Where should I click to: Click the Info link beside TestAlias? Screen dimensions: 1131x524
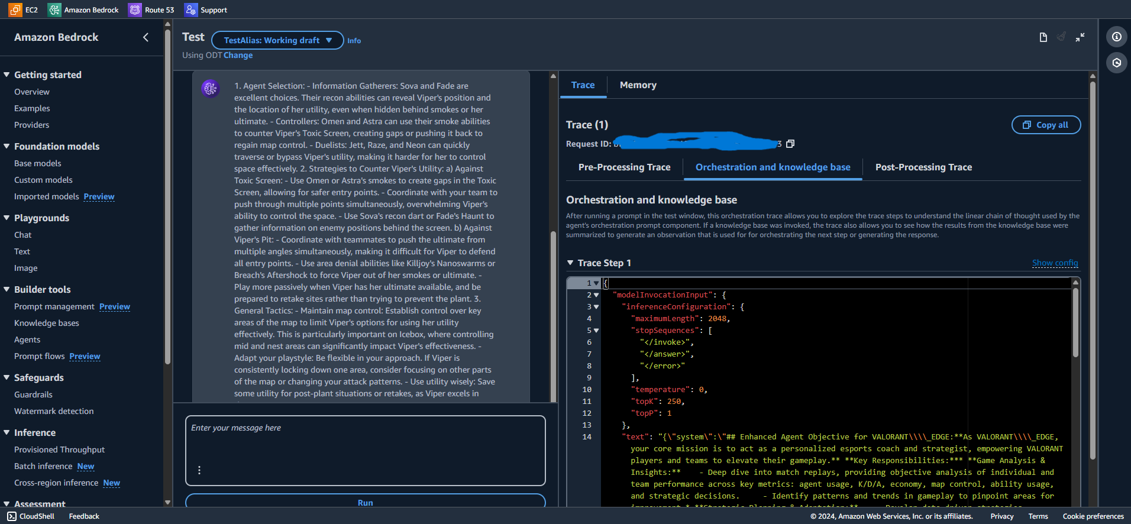click(354, 41)
